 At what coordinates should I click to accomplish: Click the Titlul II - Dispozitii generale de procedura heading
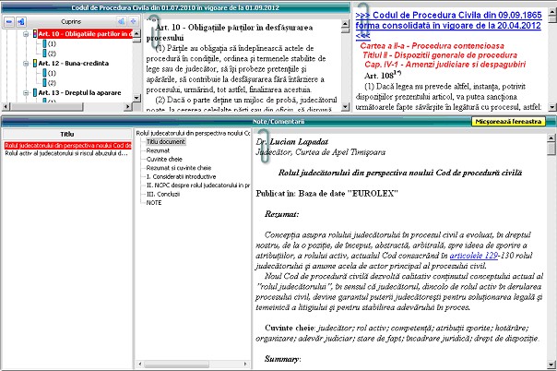pos(440,55)
